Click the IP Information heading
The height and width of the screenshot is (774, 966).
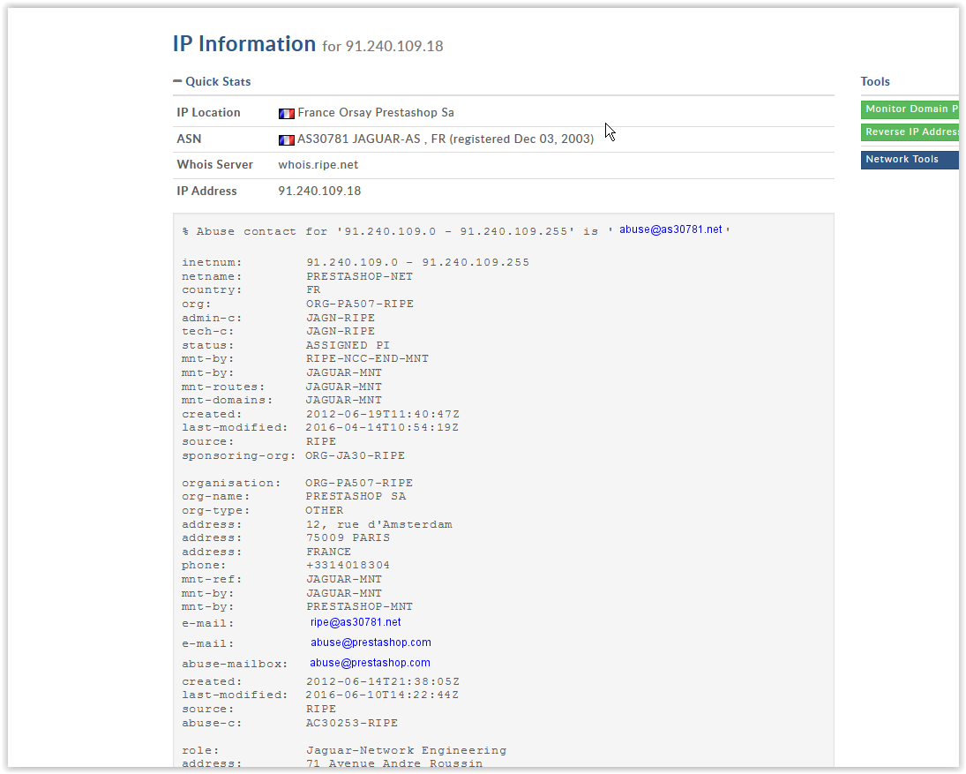[x=244, y=44]
